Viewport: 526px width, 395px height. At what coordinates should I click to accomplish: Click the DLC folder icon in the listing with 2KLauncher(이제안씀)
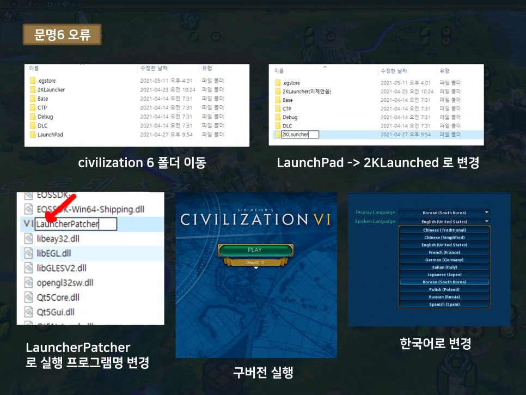point(278,126)
